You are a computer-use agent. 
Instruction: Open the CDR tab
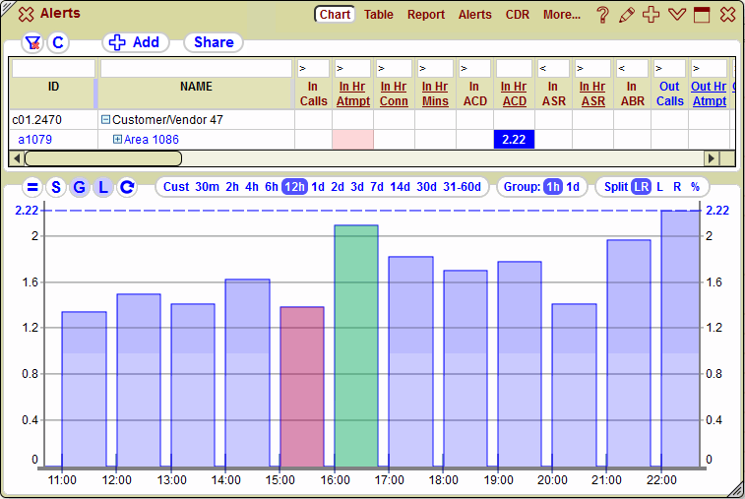518,15
